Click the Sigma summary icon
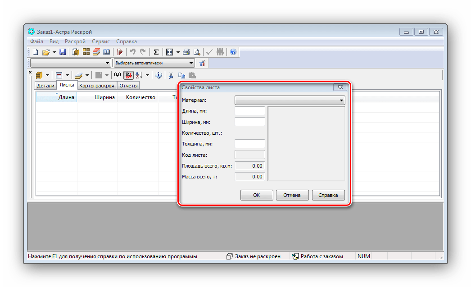Image resolution: width=471 pixels, height=287 pixels. coord(156,52)
